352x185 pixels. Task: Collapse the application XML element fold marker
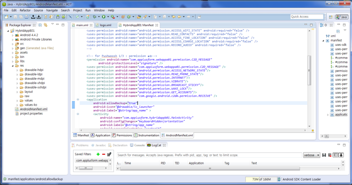pyautogui.click(x=78, y=99)
